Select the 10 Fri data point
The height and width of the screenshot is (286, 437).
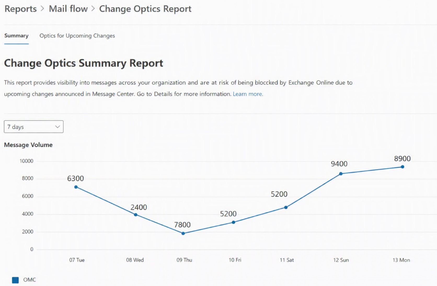pyautogui.click(x=233, y=222)
